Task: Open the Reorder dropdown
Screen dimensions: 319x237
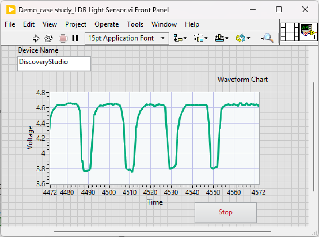Action: (x=242, y=38)
